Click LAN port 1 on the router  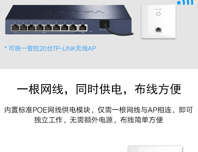pyautogui.click(x=15, y=28)
